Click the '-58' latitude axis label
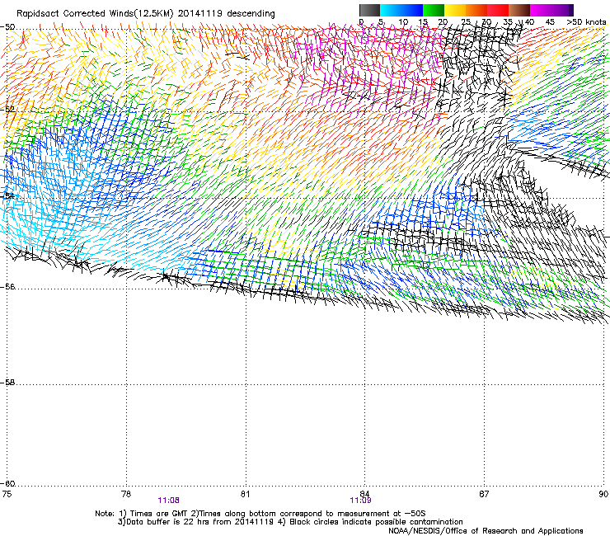Viewport: 610px width, 536px height. [7, 383]
